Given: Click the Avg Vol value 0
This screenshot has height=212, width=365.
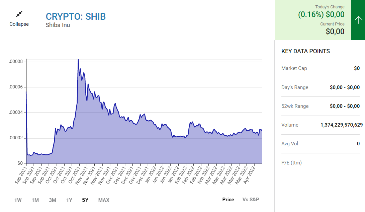Looking at the screenshot, I should click(358, 144).
